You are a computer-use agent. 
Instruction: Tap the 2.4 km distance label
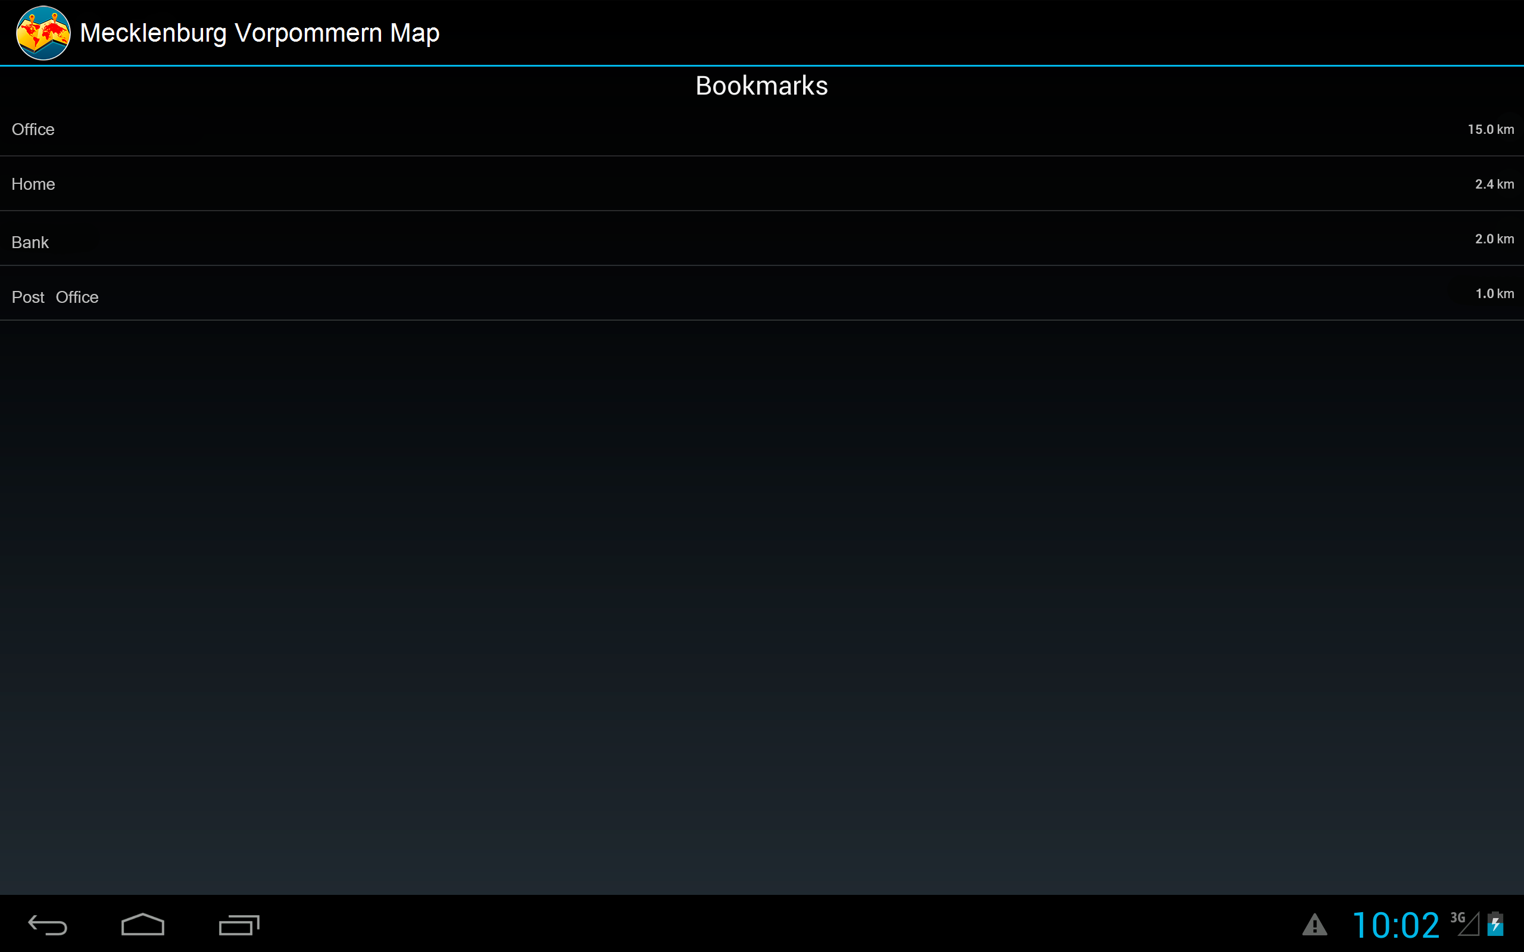pyautogui.click(x=1494, y=184)
